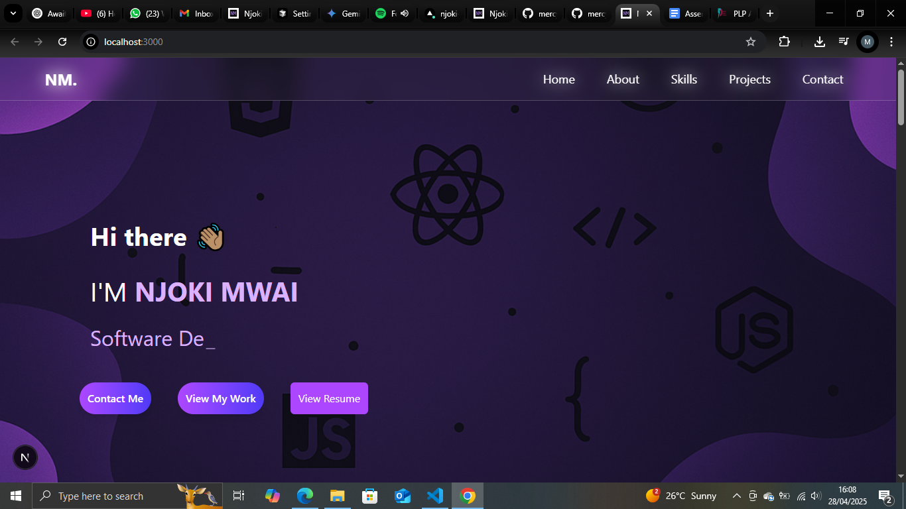Mute audio icon on the Spotify tab
This screenshot has width=906, height=509.
pyautogui.click(x=405, y=13)
